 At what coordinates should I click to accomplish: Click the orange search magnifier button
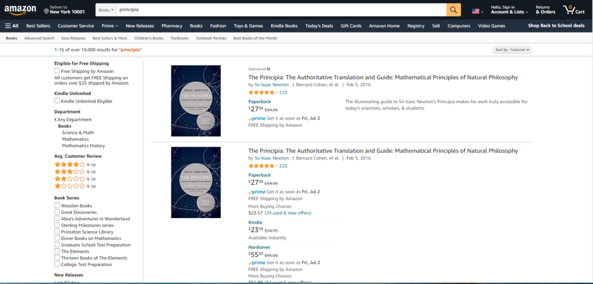[453, 10]
